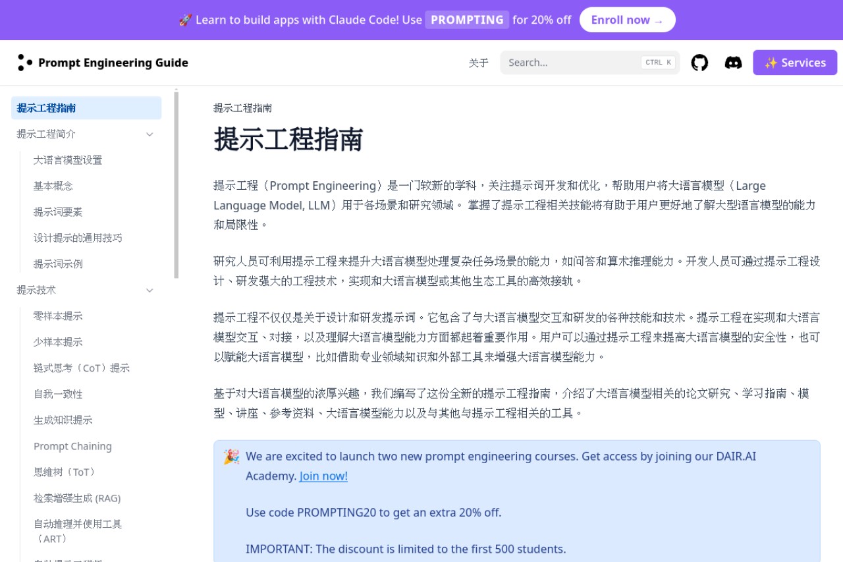This screenshot has width=843, height=562.
Task: Open the 生成知识提示 page
Action: click(x=94, y=420)
